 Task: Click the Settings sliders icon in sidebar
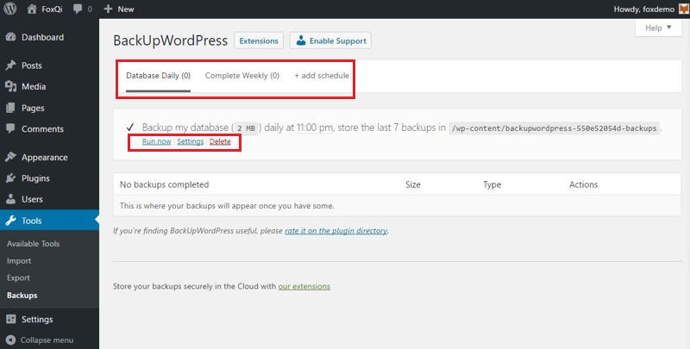[x=10, y=319]
